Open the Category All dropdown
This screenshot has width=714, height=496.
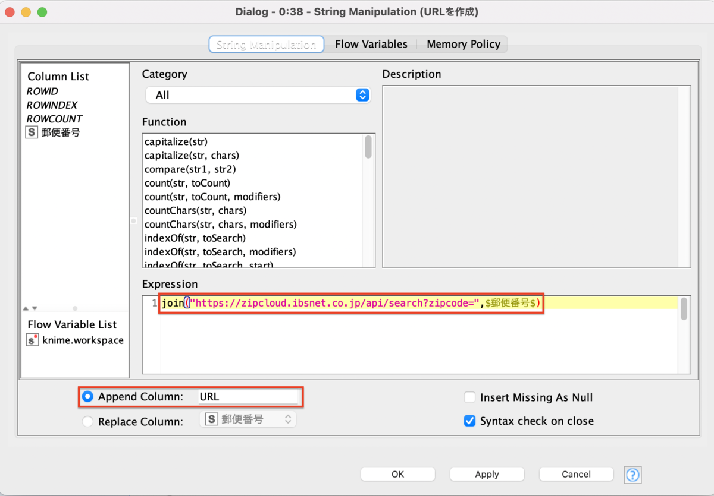[x=258, y=95]
